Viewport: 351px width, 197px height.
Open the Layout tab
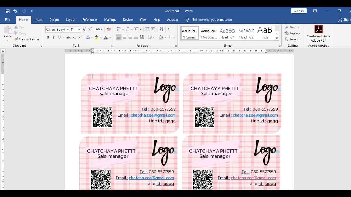pos(70,20)
